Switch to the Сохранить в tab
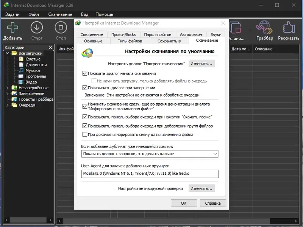This screenshot has height=227, width=303. click(x=169, y=41)
